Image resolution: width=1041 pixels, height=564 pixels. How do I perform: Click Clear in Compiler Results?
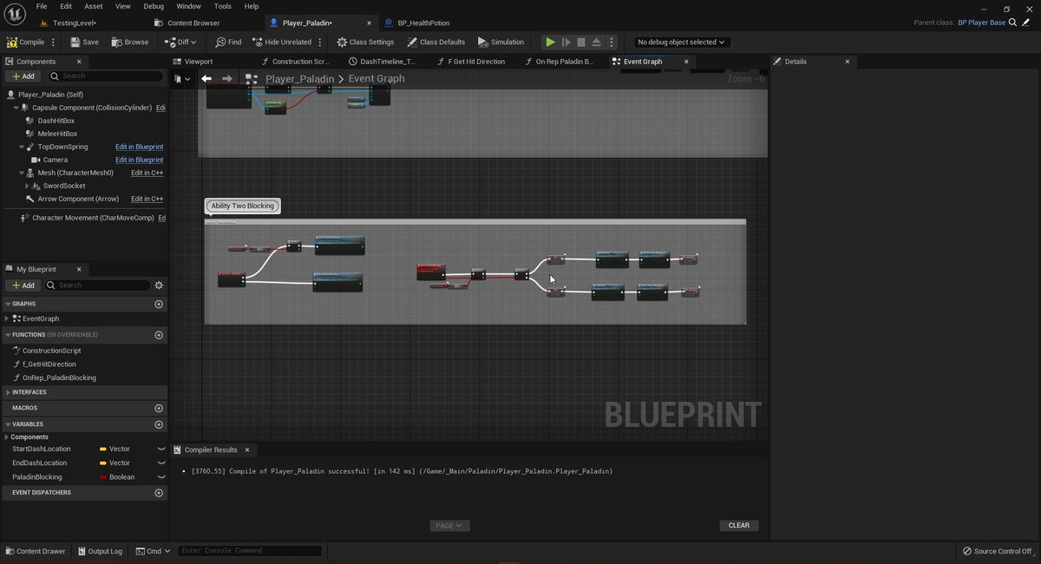click(739, 525)
